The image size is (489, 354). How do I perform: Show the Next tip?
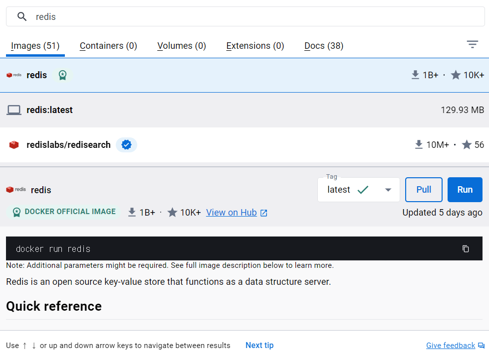click(259, 346)
